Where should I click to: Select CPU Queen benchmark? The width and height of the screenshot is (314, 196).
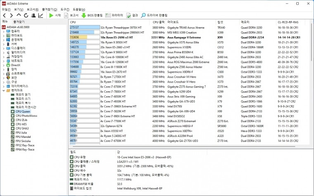(23, 111)
